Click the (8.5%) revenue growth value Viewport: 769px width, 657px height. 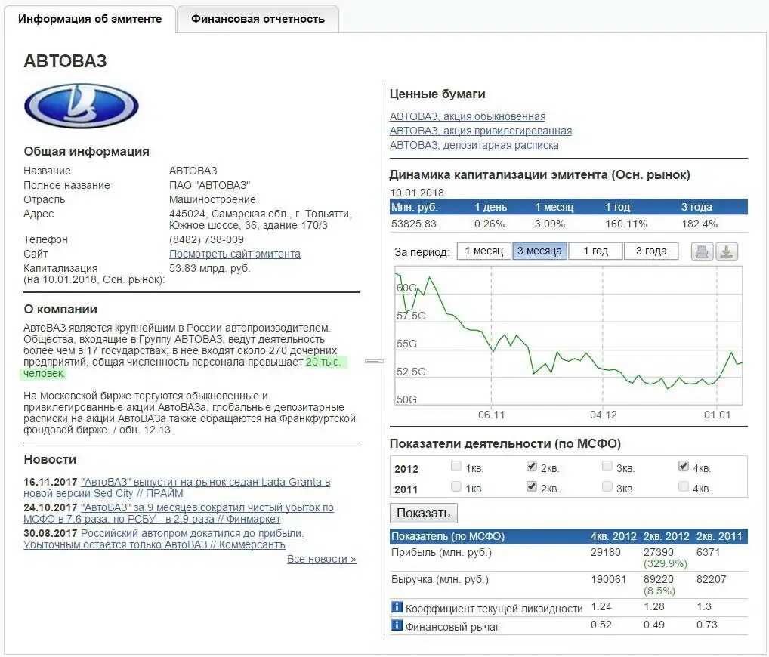(659, 591)
